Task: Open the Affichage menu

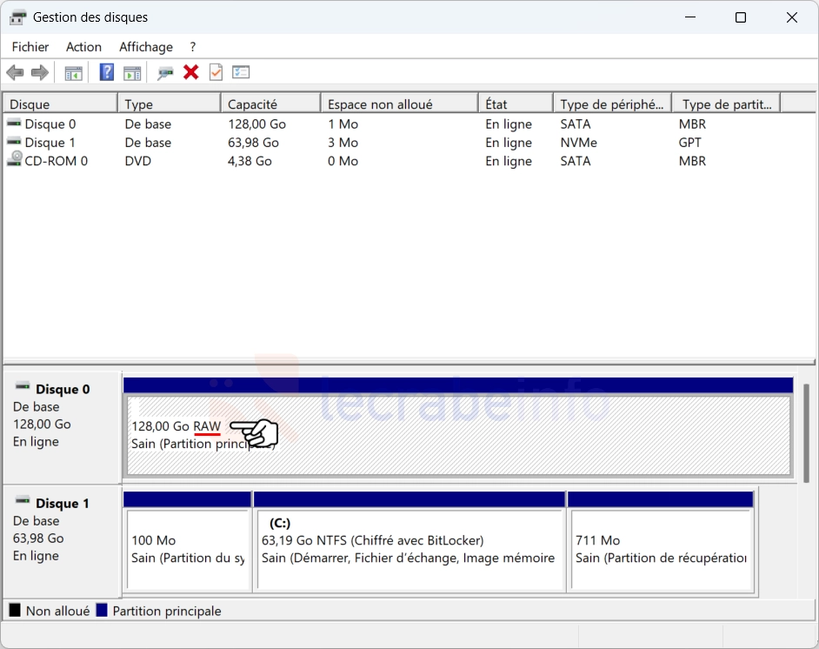Action: (146, 47)
